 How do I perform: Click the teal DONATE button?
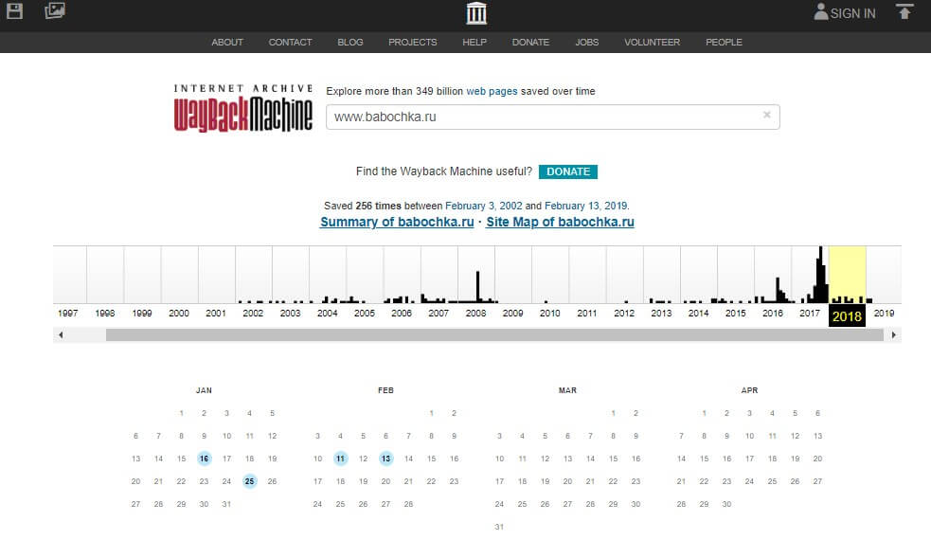coord(568,171)
